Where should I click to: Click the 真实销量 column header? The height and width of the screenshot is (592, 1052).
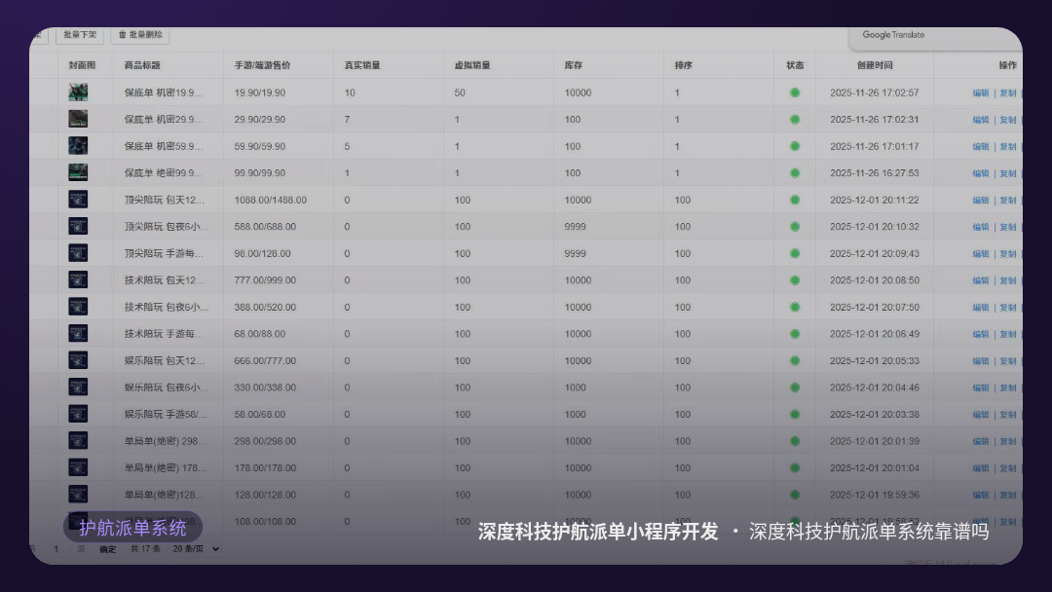click(362, 65)
